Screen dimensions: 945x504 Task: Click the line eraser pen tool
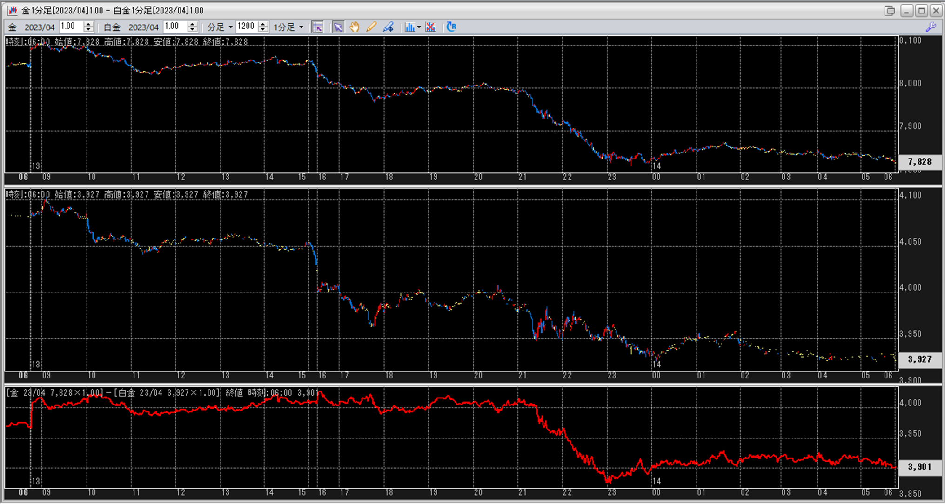[x=388, y=27]
